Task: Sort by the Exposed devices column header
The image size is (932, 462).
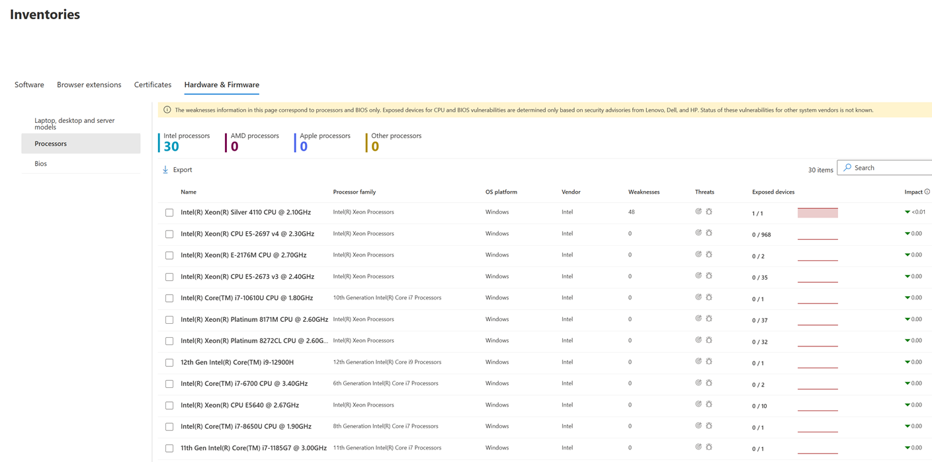Action: [x=773, y=192]
